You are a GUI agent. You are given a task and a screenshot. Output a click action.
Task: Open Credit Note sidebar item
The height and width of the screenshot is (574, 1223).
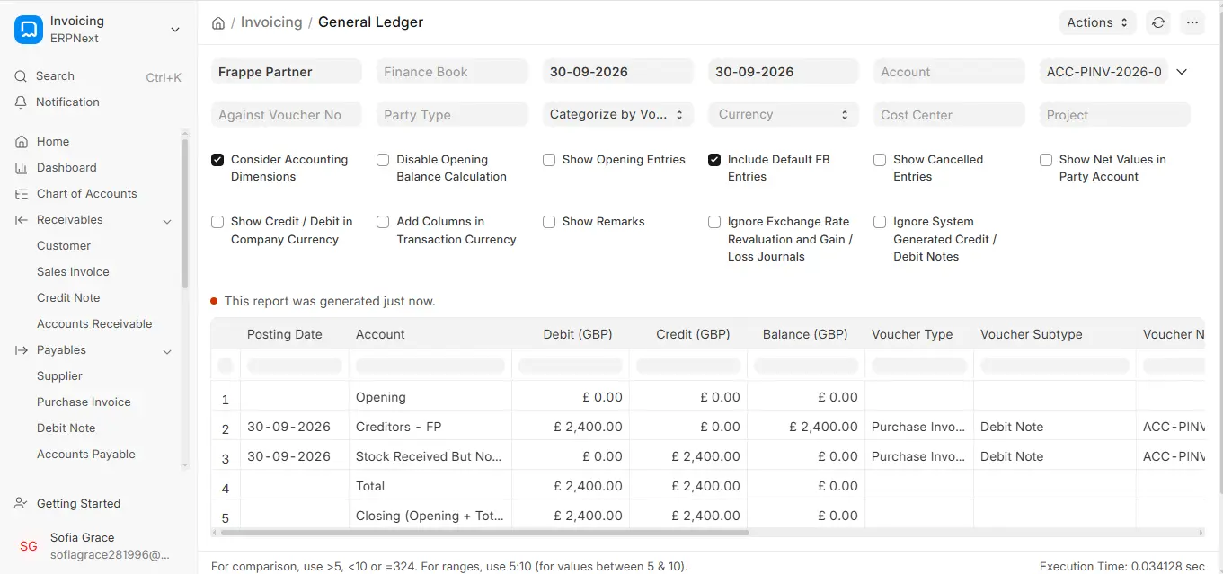point(68,298)
